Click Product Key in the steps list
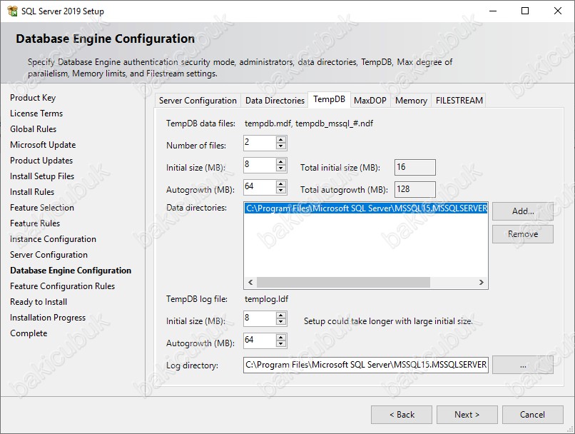The height and width of the screenshot is (434, 575). [33, 98]
